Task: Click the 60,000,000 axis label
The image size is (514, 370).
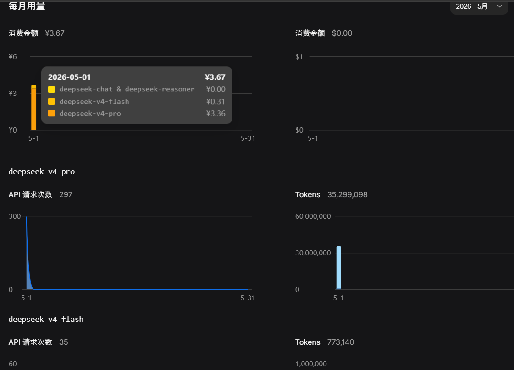Action: pyautogui.click(x=313, y=216)
